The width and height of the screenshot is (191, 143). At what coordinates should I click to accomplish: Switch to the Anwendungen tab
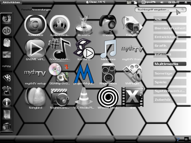[41, 10]
